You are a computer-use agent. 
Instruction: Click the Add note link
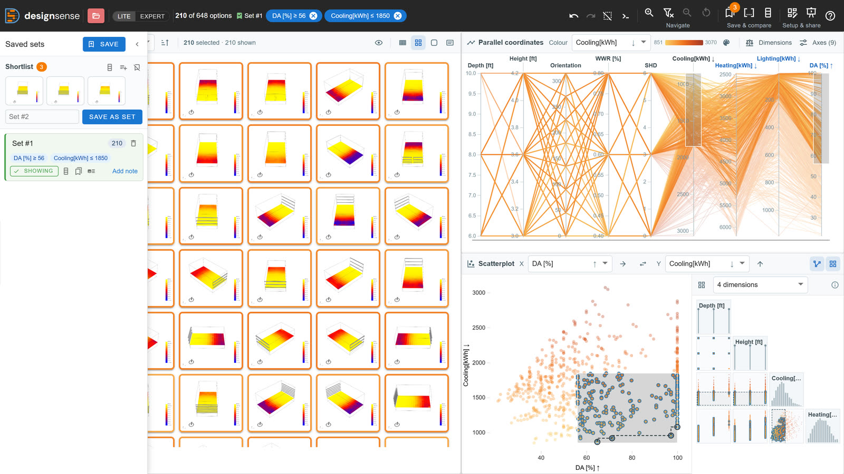tap(125, 171)
